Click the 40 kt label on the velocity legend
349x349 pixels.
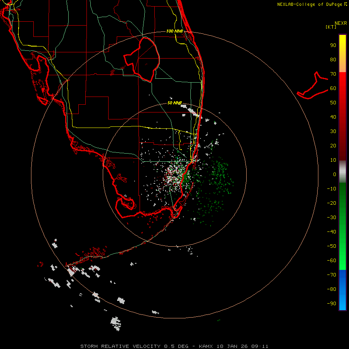click(x=333, y=117)
